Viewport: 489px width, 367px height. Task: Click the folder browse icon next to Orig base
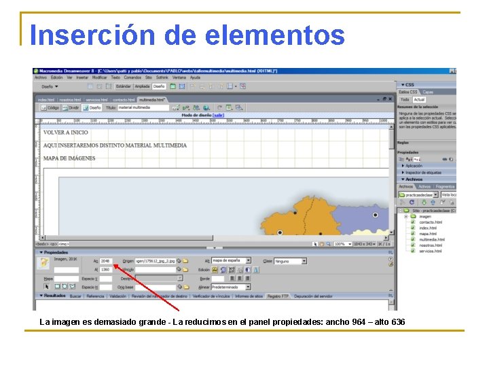tap(186, 287)
